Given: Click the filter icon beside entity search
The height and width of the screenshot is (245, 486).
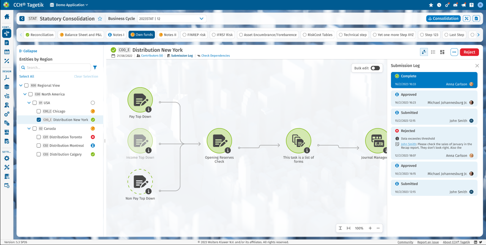Looking at the screenshot, I should tap(95, 68).
